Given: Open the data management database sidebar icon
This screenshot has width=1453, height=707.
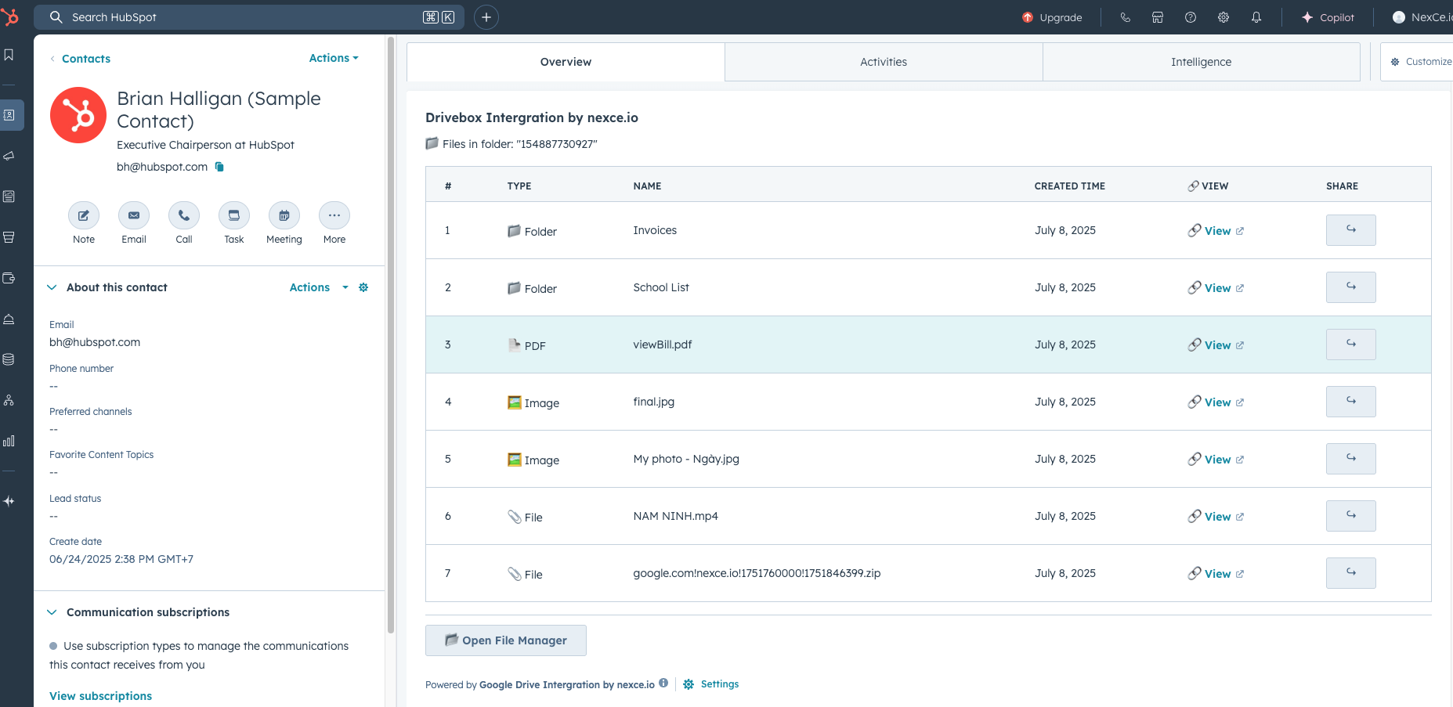Looking at the screenshot, I should (9, 359).
